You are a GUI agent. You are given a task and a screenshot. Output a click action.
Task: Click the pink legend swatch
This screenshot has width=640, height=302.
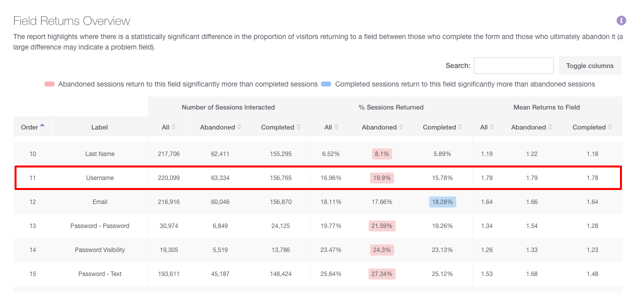(49, 83)
